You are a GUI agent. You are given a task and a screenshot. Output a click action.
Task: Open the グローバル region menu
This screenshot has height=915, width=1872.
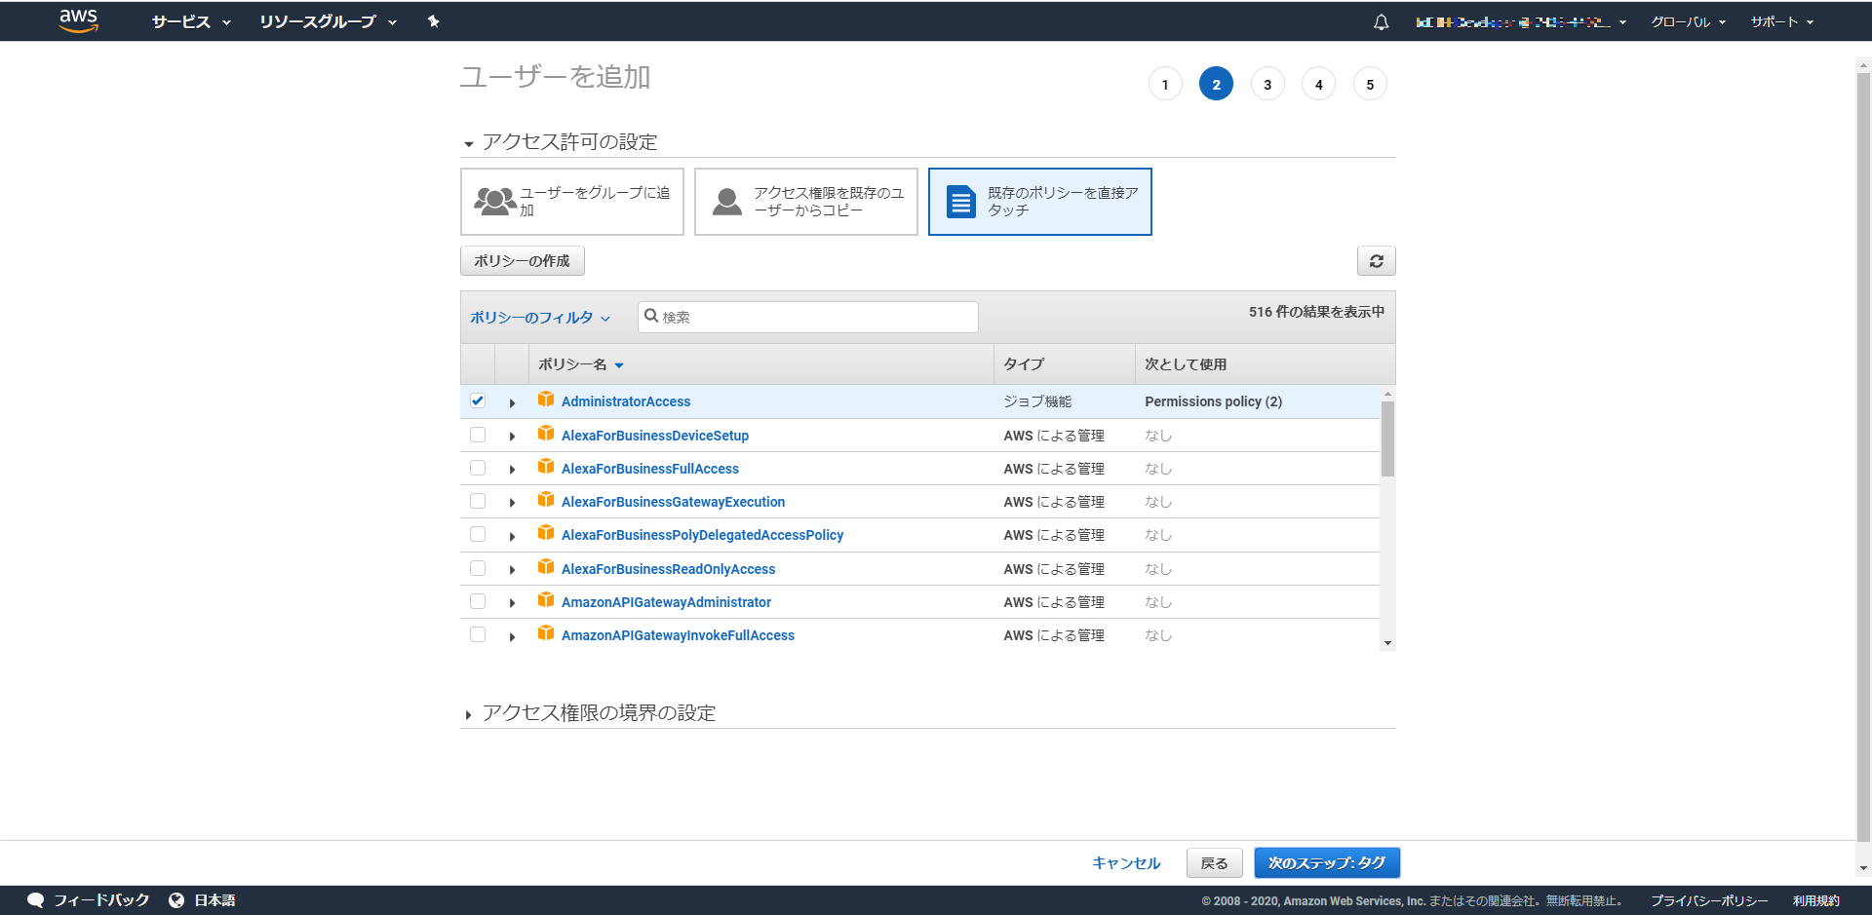click(x=1688, y=21)
